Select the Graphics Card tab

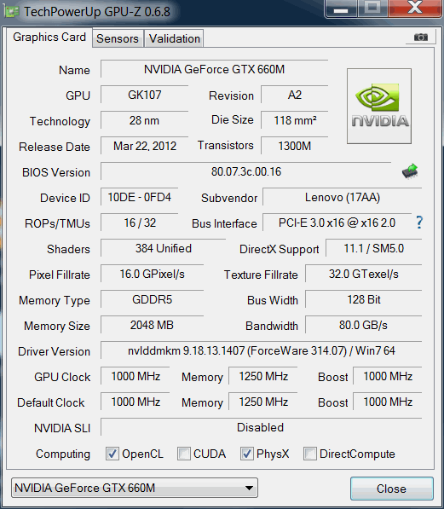point(49,38)
